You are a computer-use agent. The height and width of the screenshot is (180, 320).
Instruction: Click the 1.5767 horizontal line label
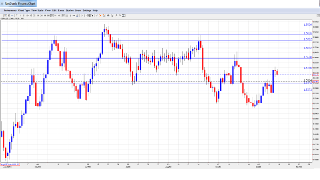point(308,39)
